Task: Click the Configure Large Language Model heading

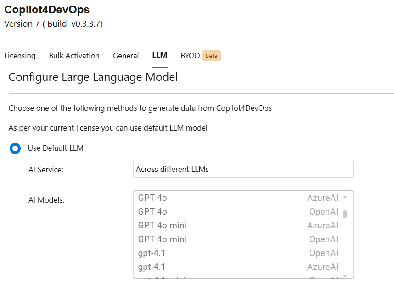Action: 93,77
